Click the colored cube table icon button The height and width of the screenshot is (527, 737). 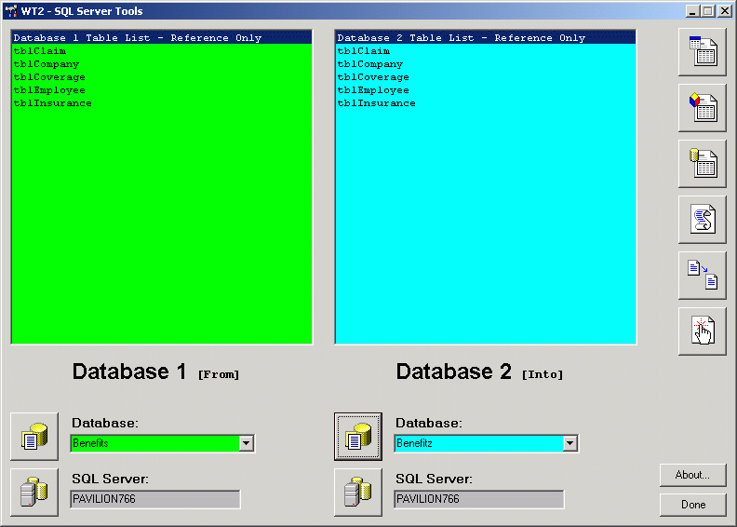pos(703,108)
